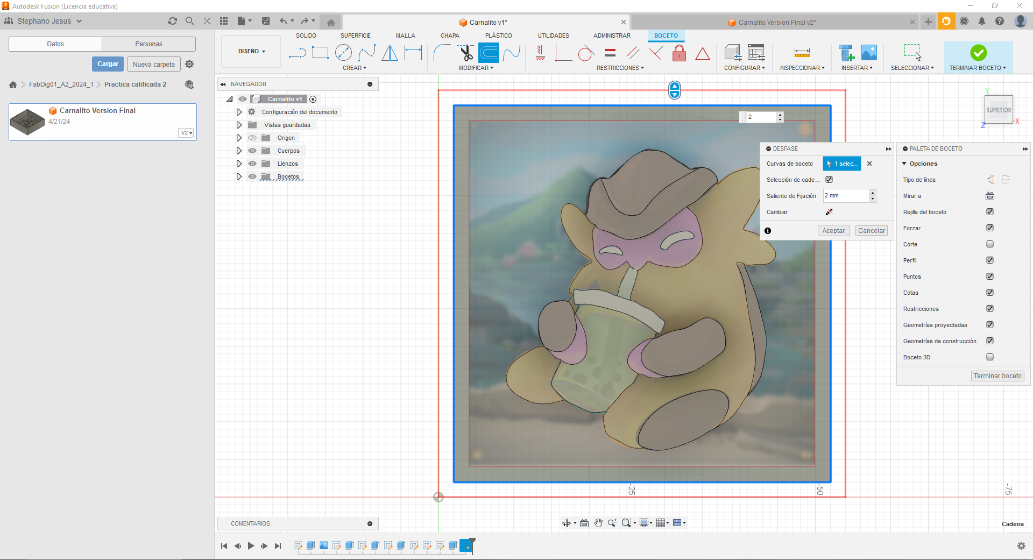Screen dimensions: 1033x560
Task: Toggle Rejilla del boceto checkbox
Action: pos(990,212)
